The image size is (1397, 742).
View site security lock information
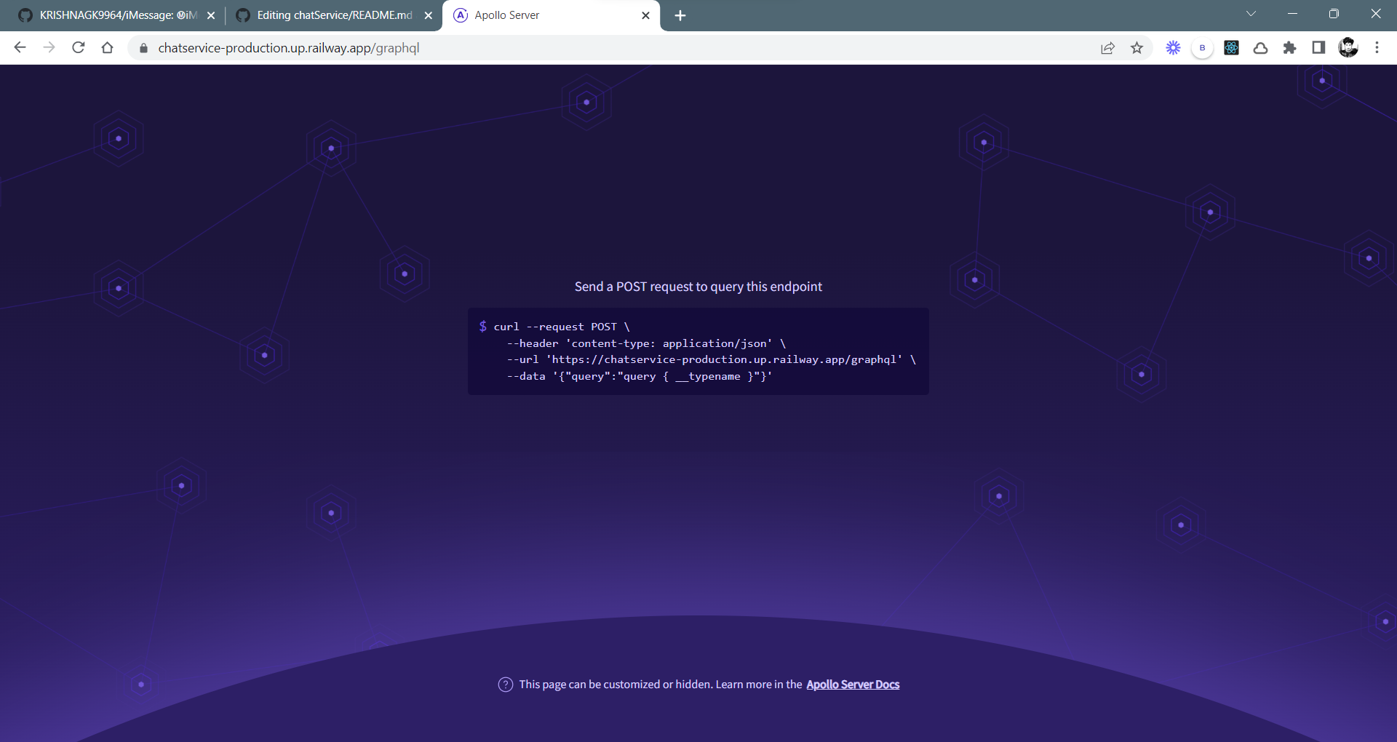(143, 48)
